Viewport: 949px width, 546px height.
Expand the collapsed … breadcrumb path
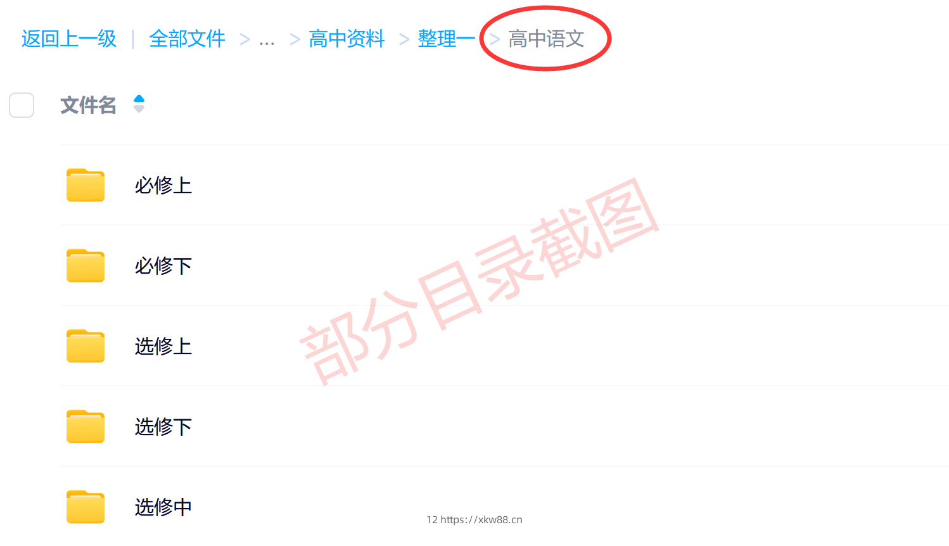pyautogui.click(x=267, y=41)
